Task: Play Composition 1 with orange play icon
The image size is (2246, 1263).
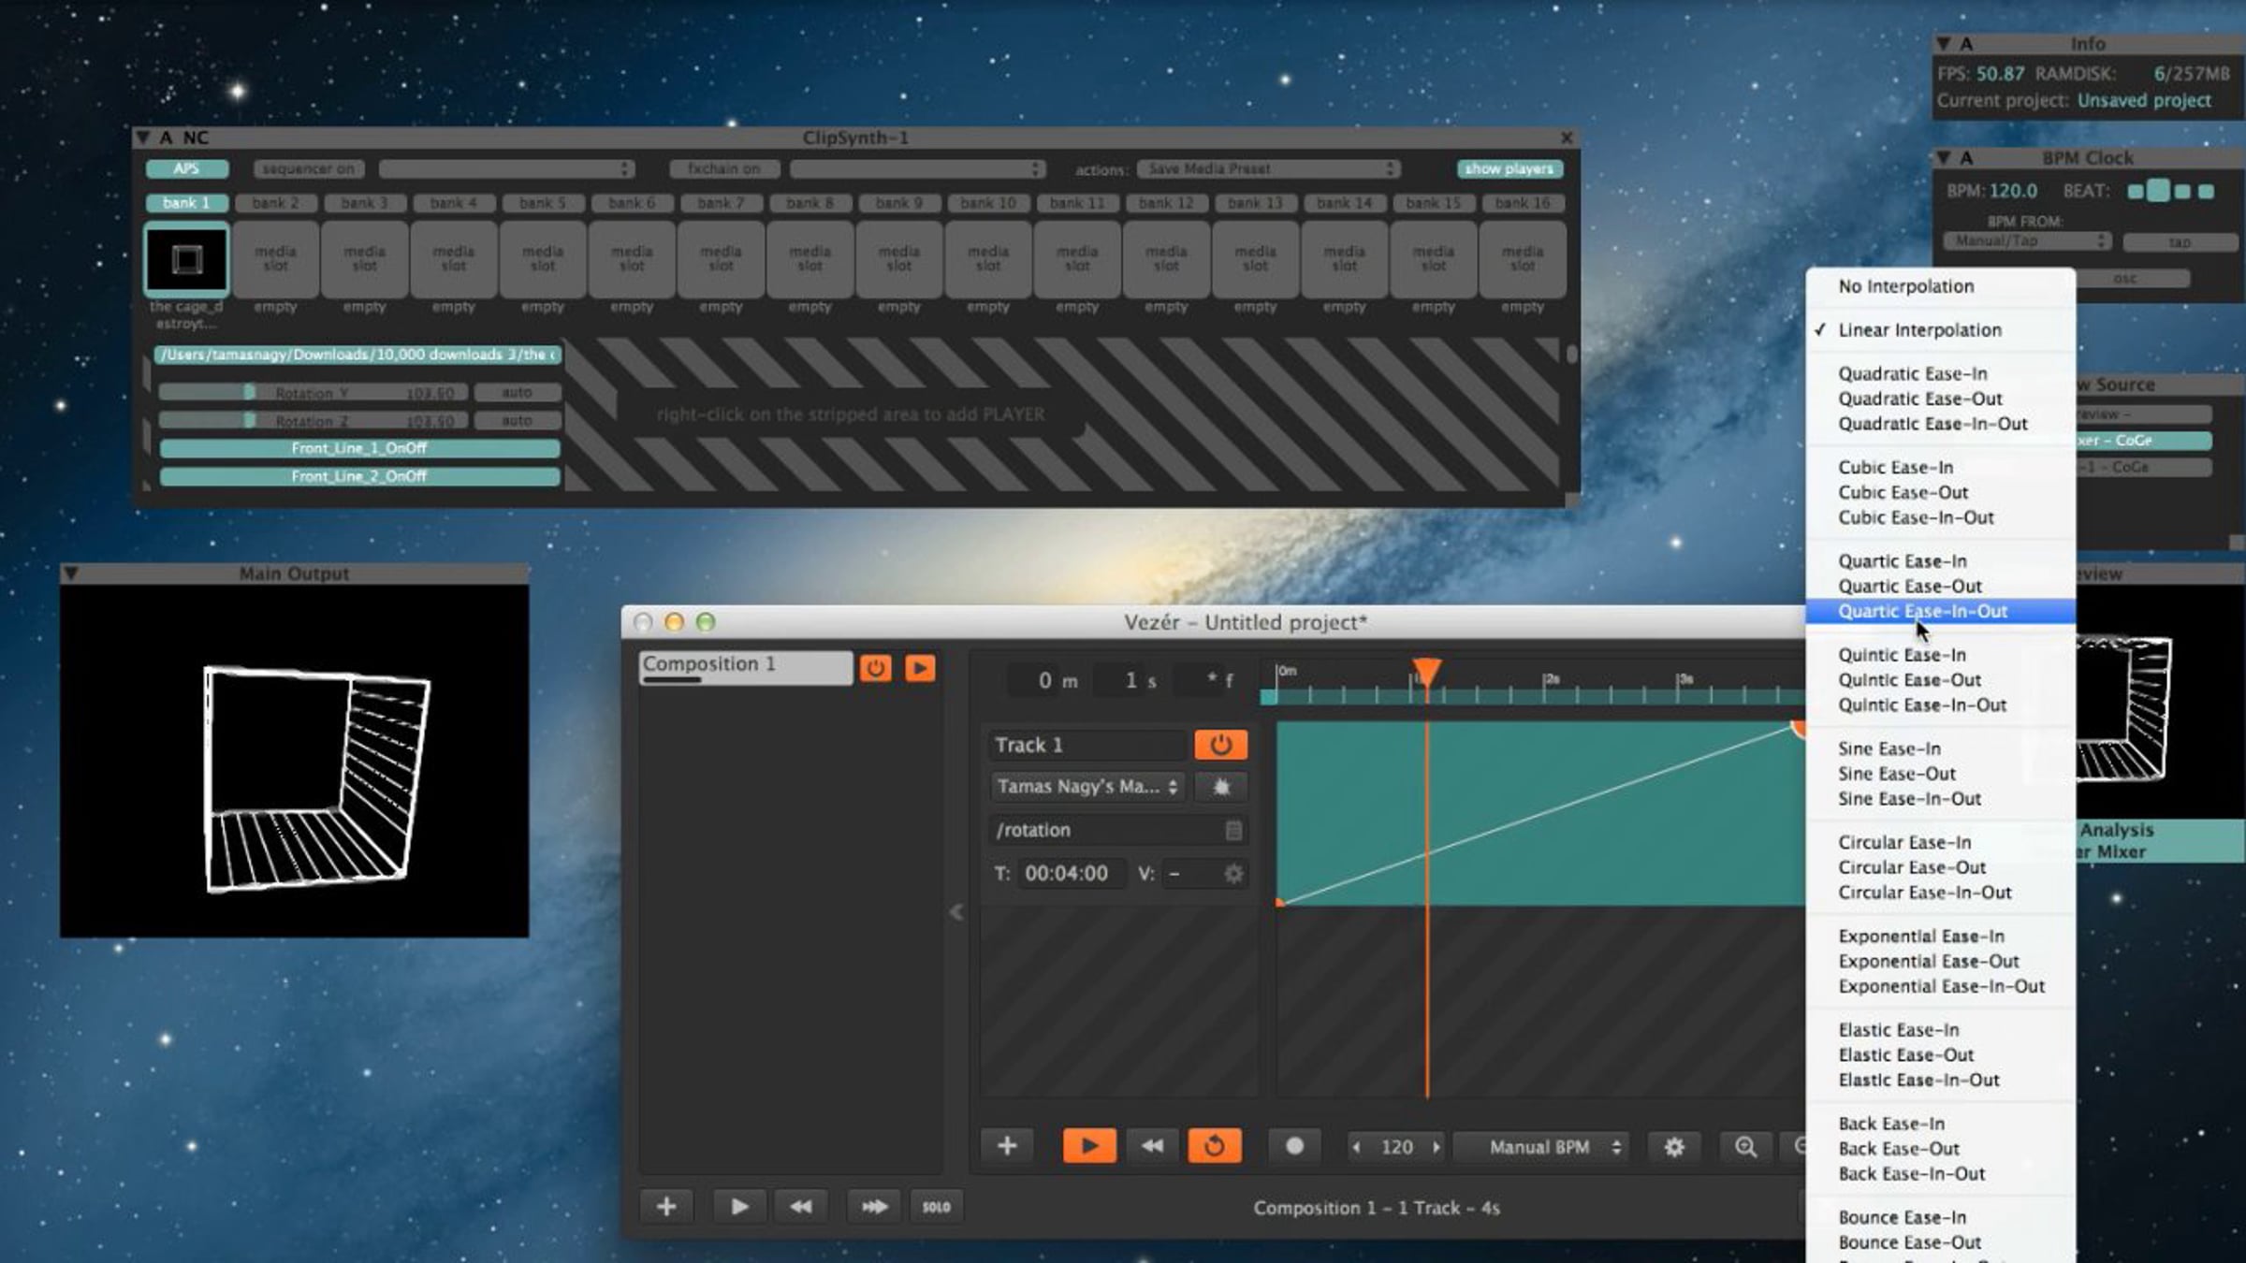Action: click(920, 668)
